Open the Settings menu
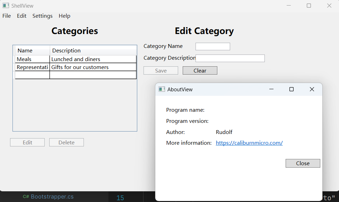This screenshot has height=202, width=339. coord(42,16)
